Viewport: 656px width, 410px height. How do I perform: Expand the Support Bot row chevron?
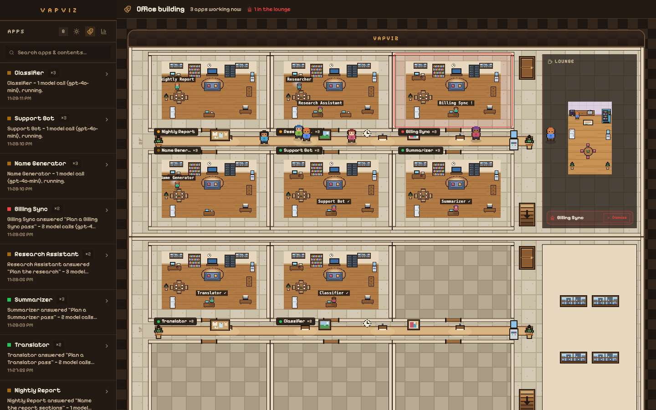click(x=107, y=119)
